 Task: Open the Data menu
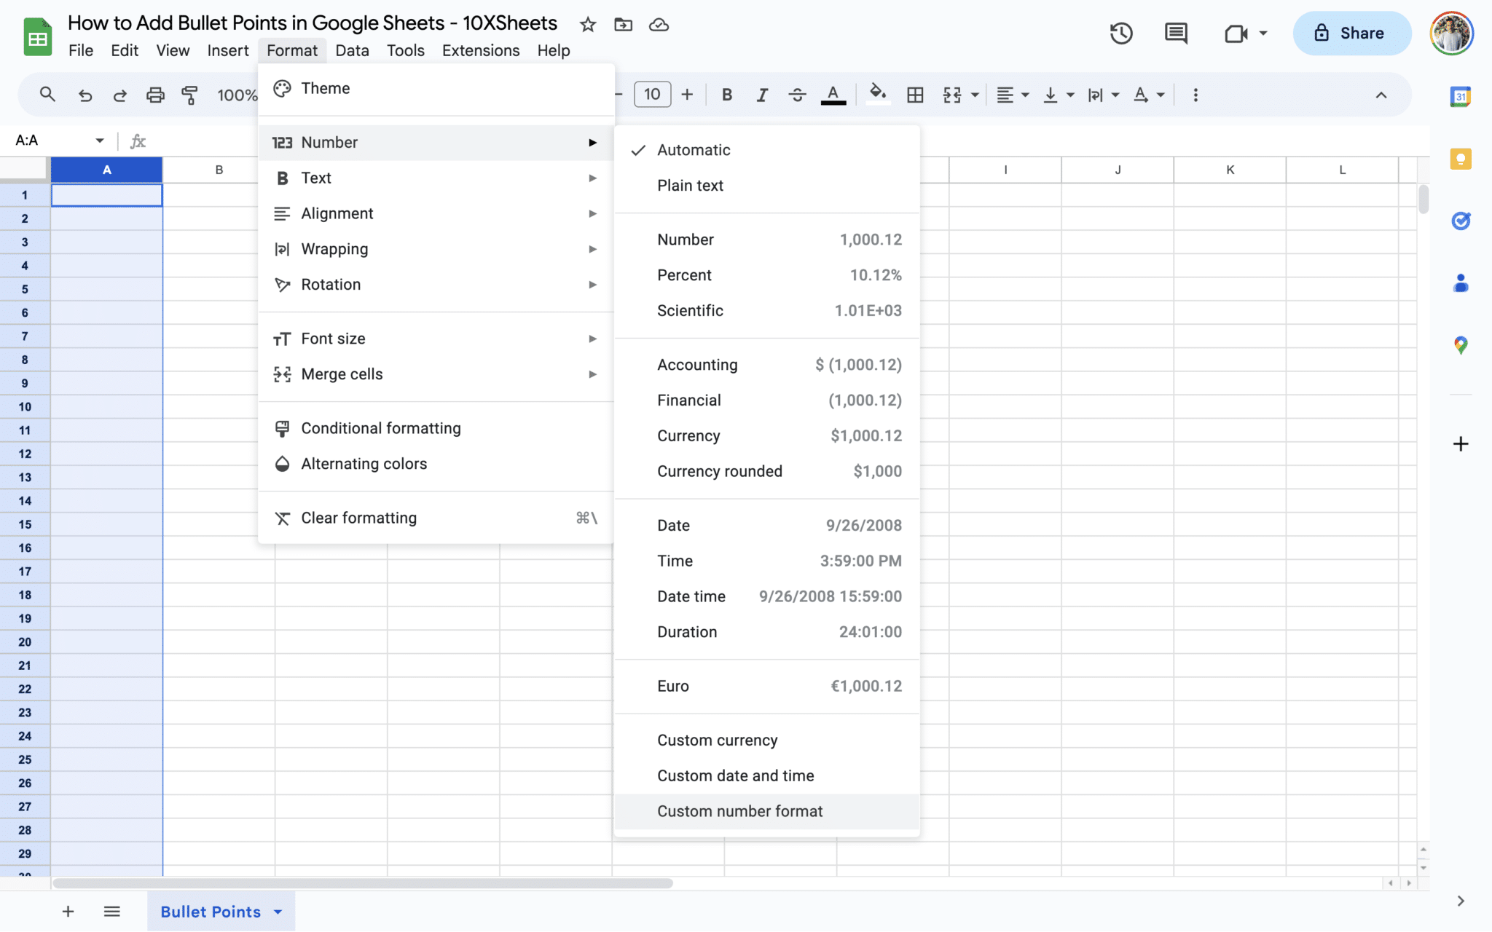352,50
